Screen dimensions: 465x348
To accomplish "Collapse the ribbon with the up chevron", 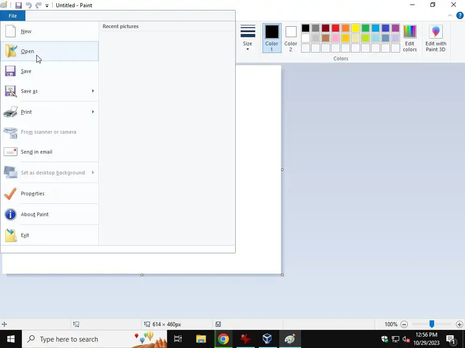I will pos(450,15).
